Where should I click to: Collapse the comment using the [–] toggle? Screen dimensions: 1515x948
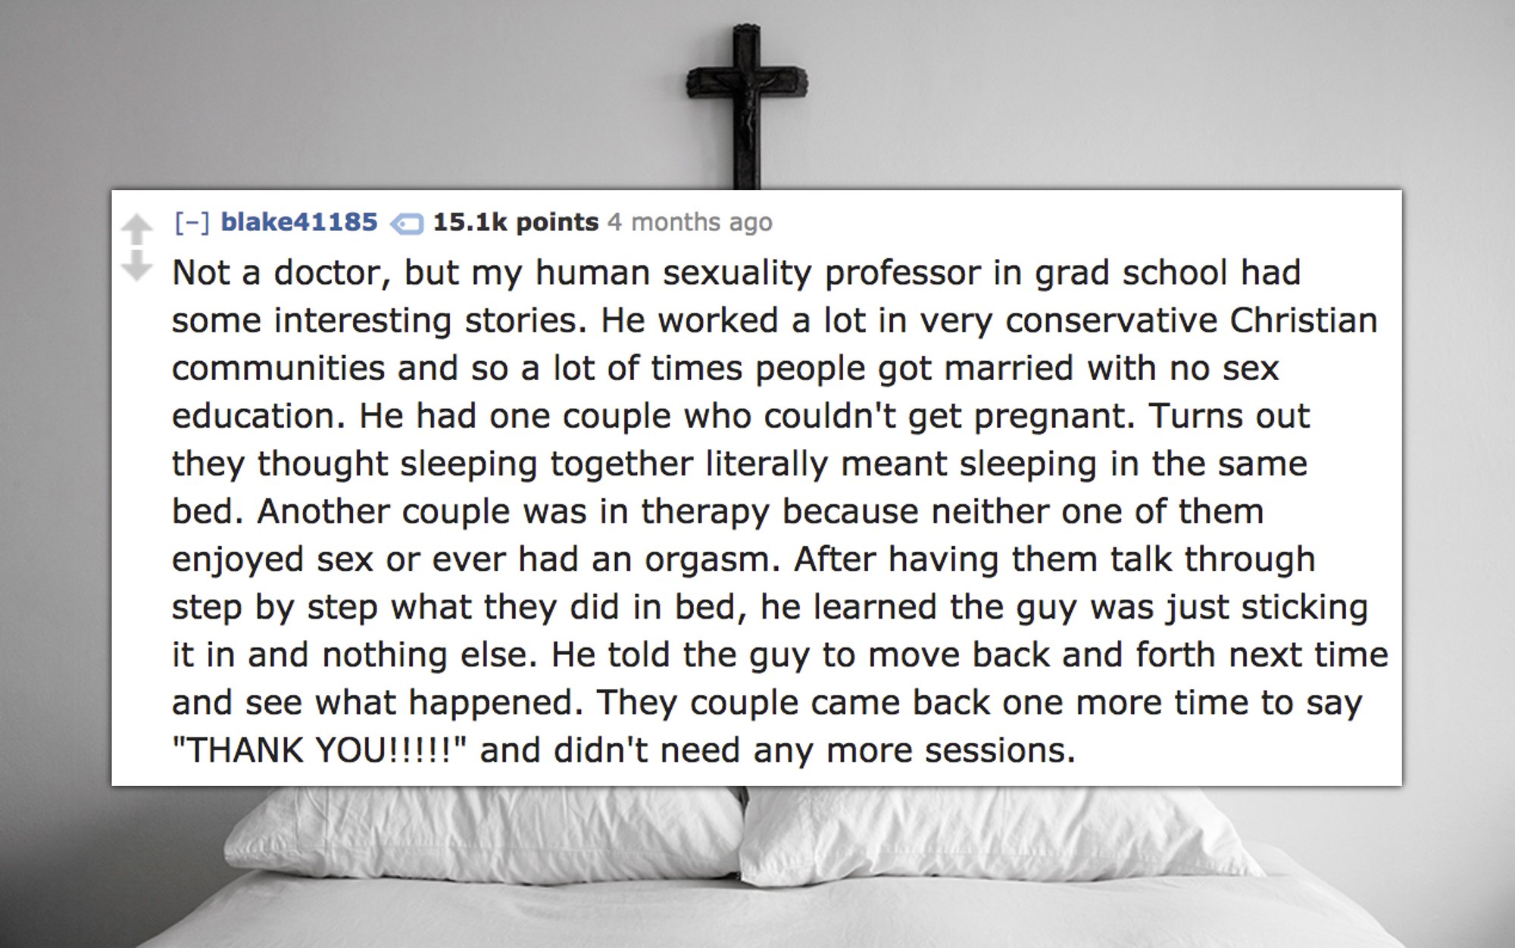[x=192, y=222]
